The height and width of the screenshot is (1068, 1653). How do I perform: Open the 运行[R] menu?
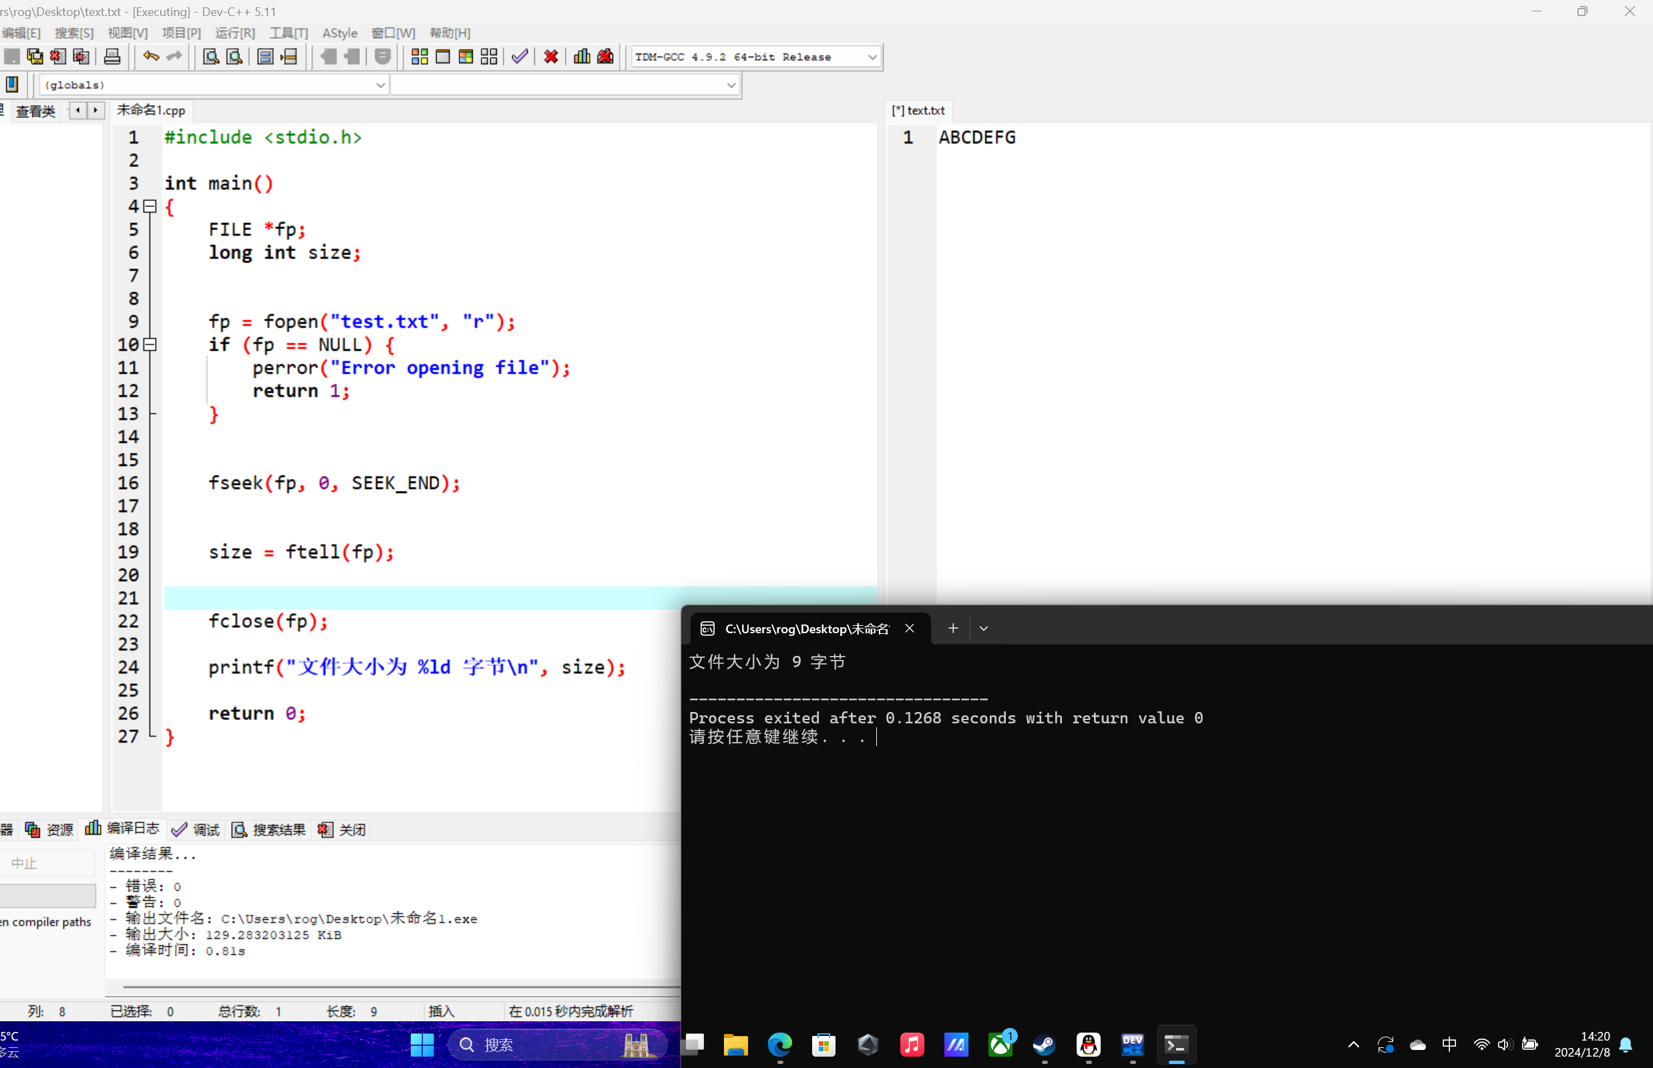click(234, 33)
